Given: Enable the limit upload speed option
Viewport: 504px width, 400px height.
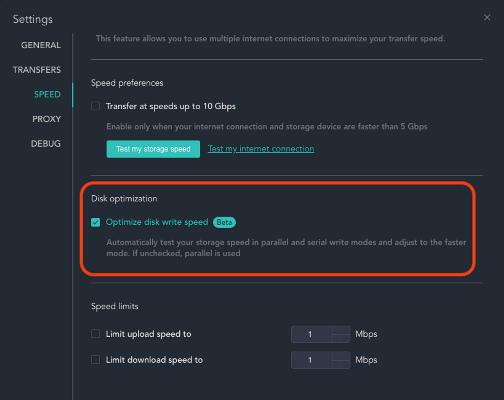Looking at the screenshot, I should [x=95, y=334].
